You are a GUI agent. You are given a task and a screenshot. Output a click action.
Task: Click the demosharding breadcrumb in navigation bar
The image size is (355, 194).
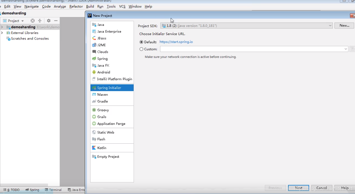pyautogui.click(x=14, y=13)
